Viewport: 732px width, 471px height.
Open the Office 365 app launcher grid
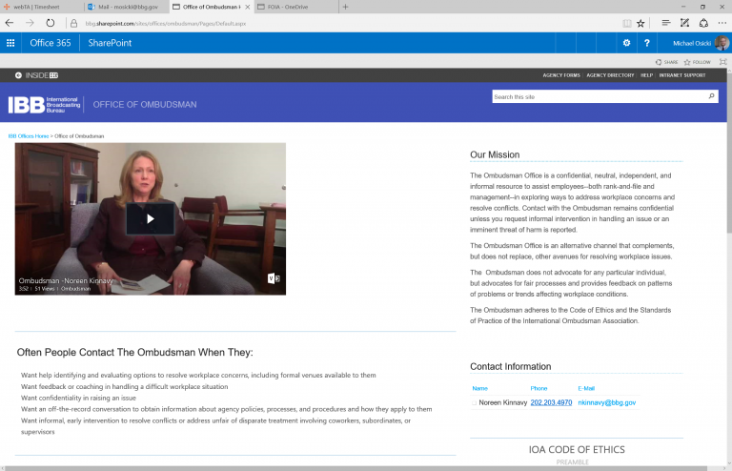(x=10, y=43)
